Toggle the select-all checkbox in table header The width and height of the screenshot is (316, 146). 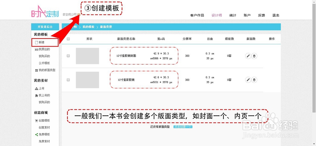coord(68,39)
